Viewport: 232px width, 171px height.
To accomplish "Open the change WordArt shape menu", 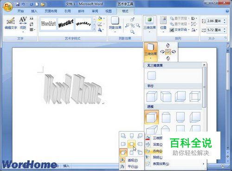I will click(x=101, y=30).
